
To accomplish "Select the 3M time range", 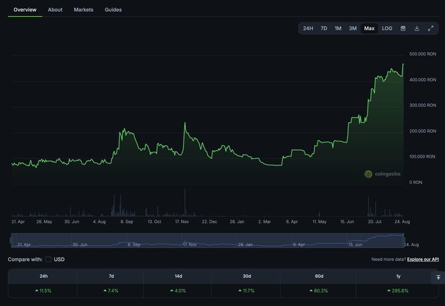I will pyautogui.click(x=353, y=28).
